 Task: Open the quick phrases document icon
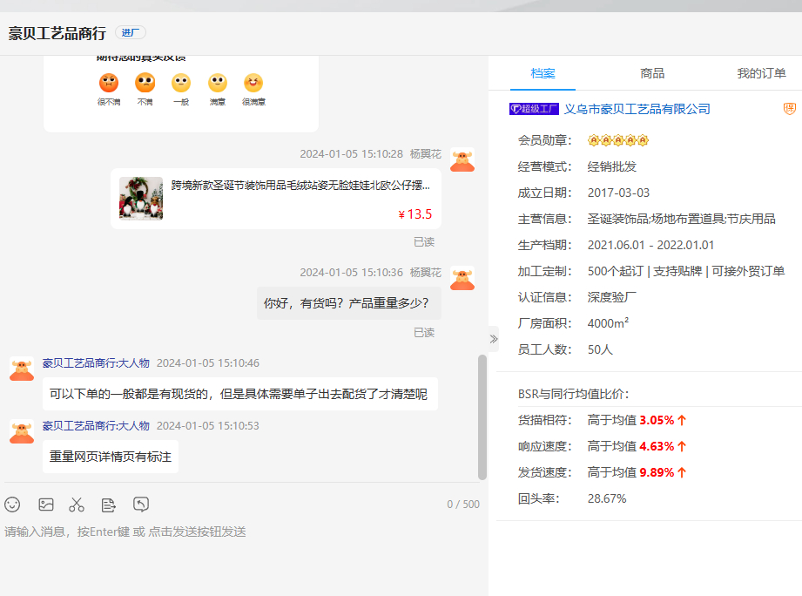pyautogui.click(x=109, y=505)
